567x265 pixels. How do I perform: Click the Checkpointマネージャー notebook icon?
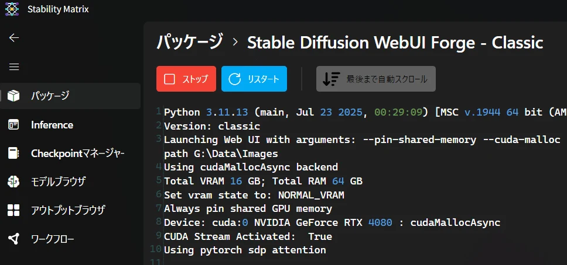point(13,154)
